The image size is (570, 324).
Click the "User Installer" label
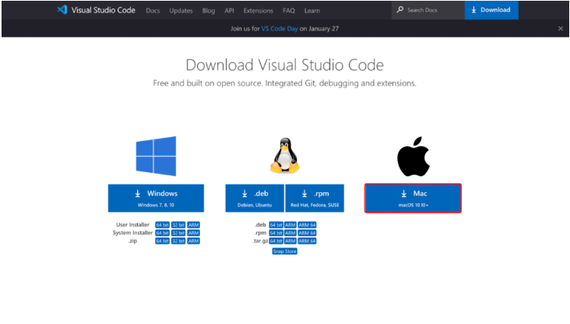(x=132, y=225)
